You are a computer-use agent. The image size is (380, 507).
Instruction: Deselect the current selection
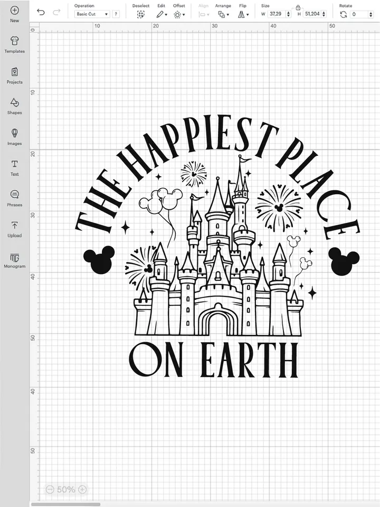[x=140, y=14]
